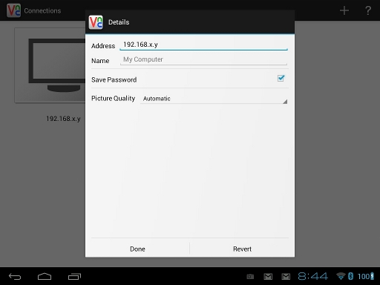
Task: Tap the Bluetooth status icon
Action: (350, 276)
